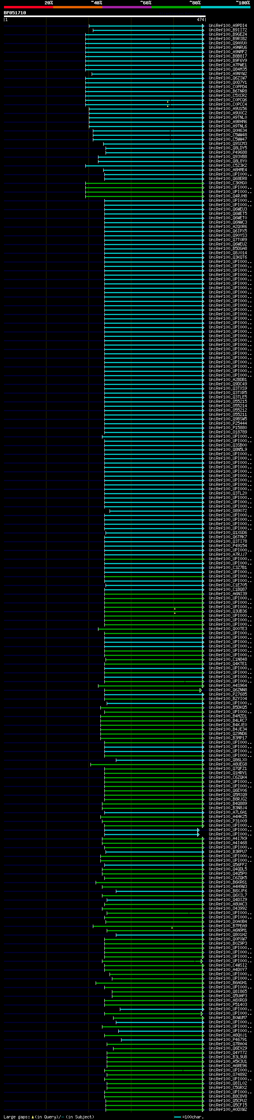Select the BP051710 query name
Image resolution: width=254 pixels, height=1120 pixels.
tap(15, 13)
